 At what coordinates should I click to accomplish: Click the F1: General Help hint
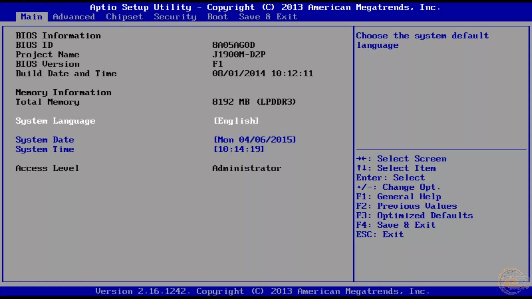pyautogui.click(x=398, y=197)
